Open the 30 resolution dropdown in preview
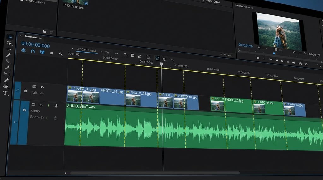The image size is (323, 180). (297, 53)
